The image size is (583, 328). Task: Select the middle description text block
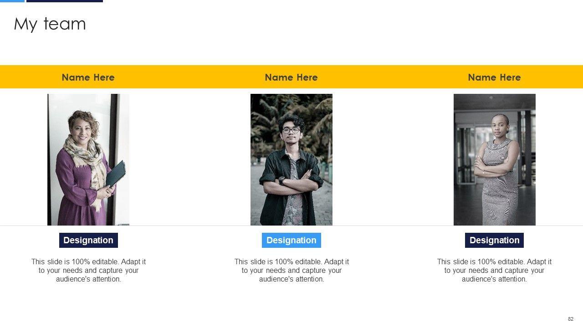coord(291,270)
